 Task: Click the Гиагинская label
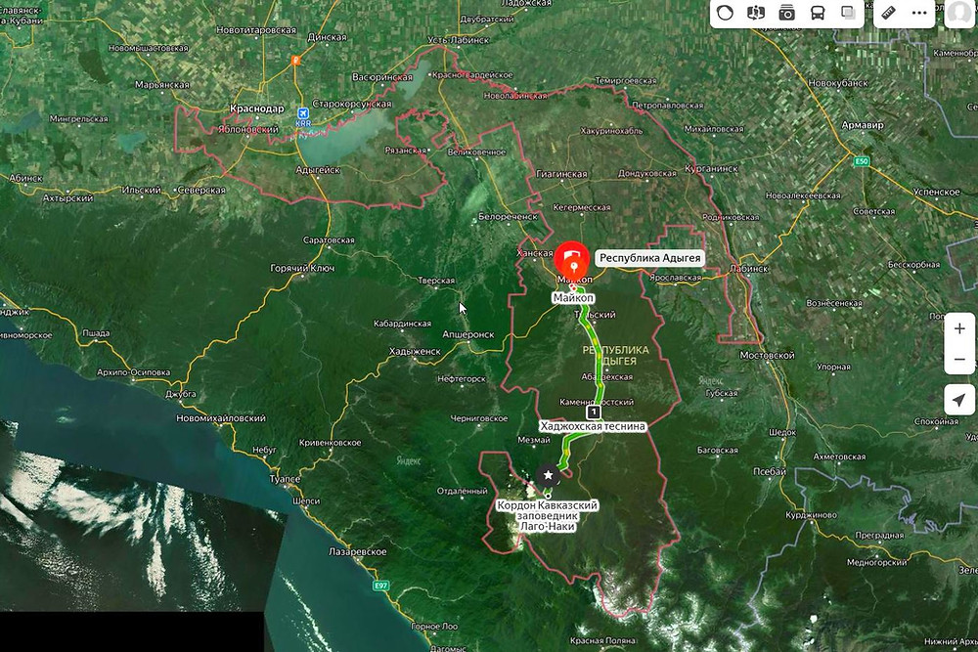coord(561,174)
